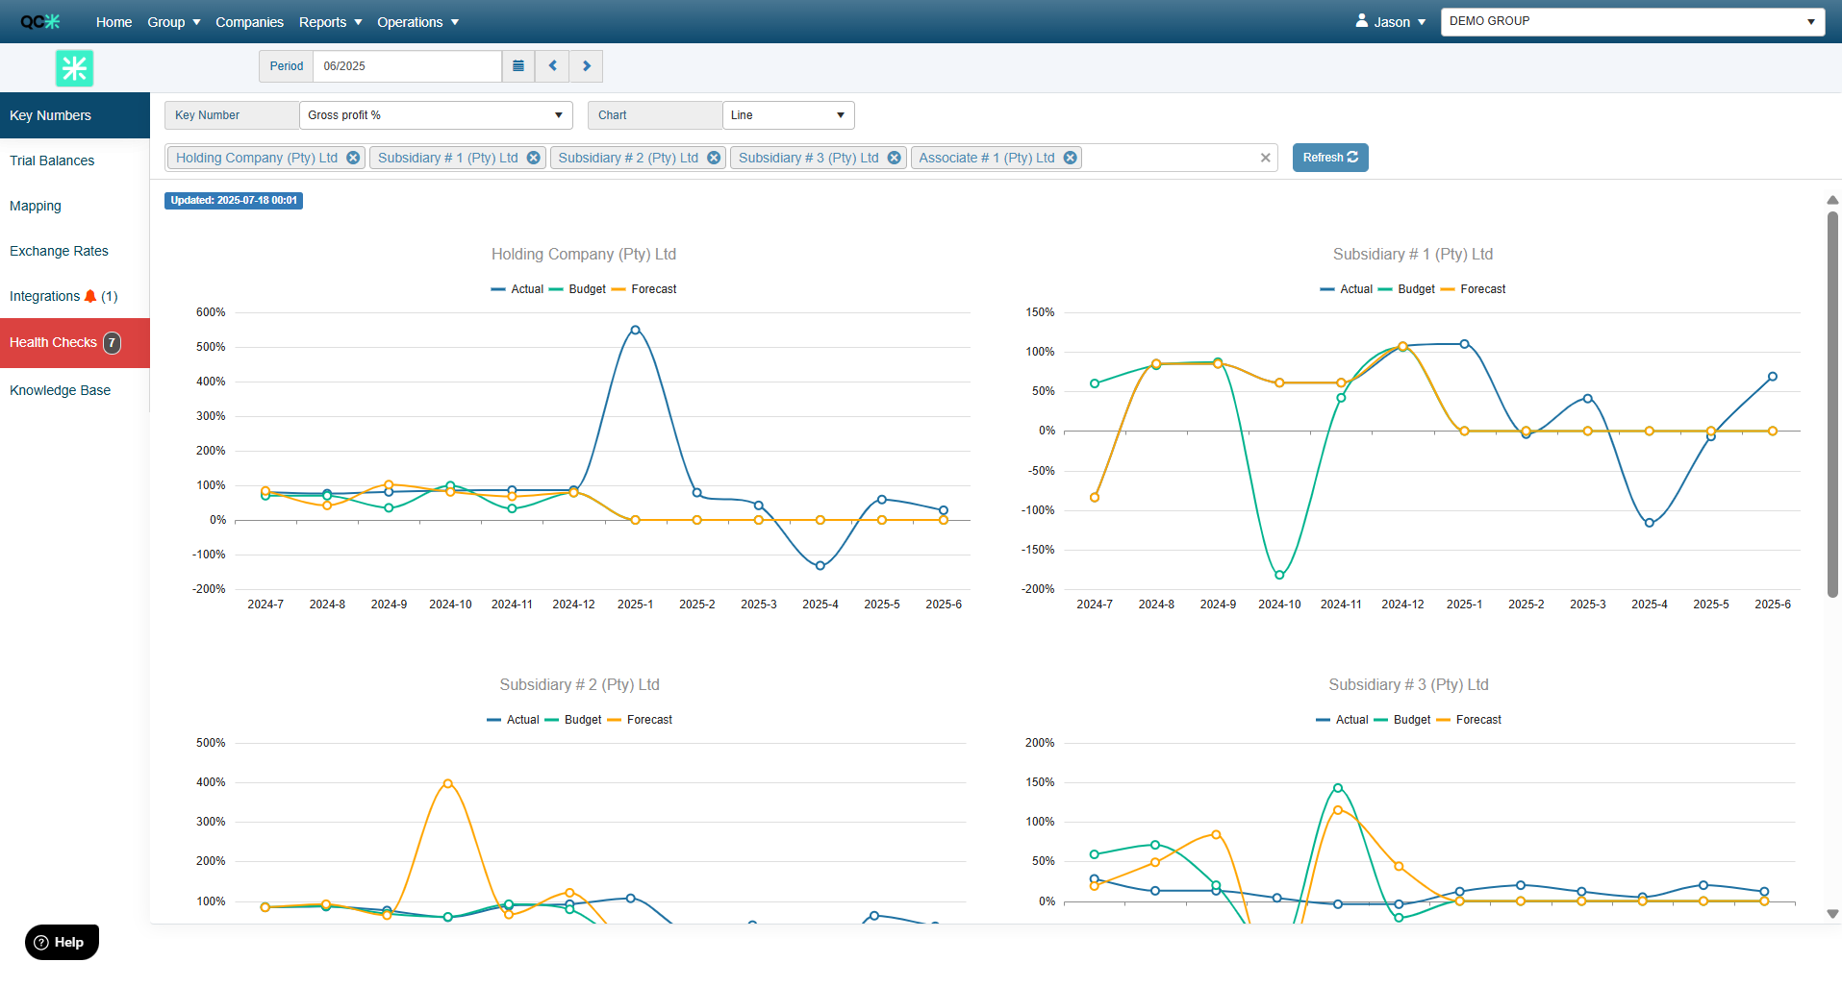
Task: Remove Subsidiary # 1 (Pty) Ltd tag
Action: click(x=533, y=158)
